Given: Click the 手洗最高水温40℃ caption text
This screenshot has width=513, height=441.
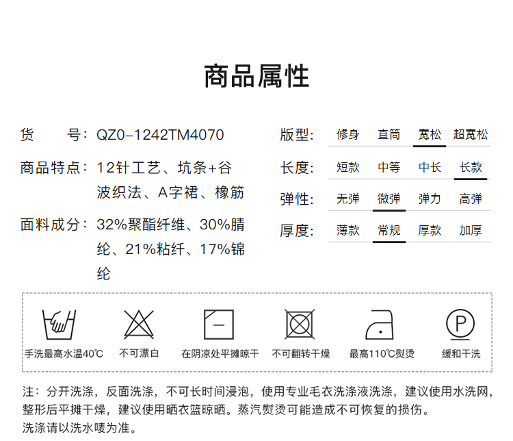Looking at the screenshot, I should [x=64, y=354].
